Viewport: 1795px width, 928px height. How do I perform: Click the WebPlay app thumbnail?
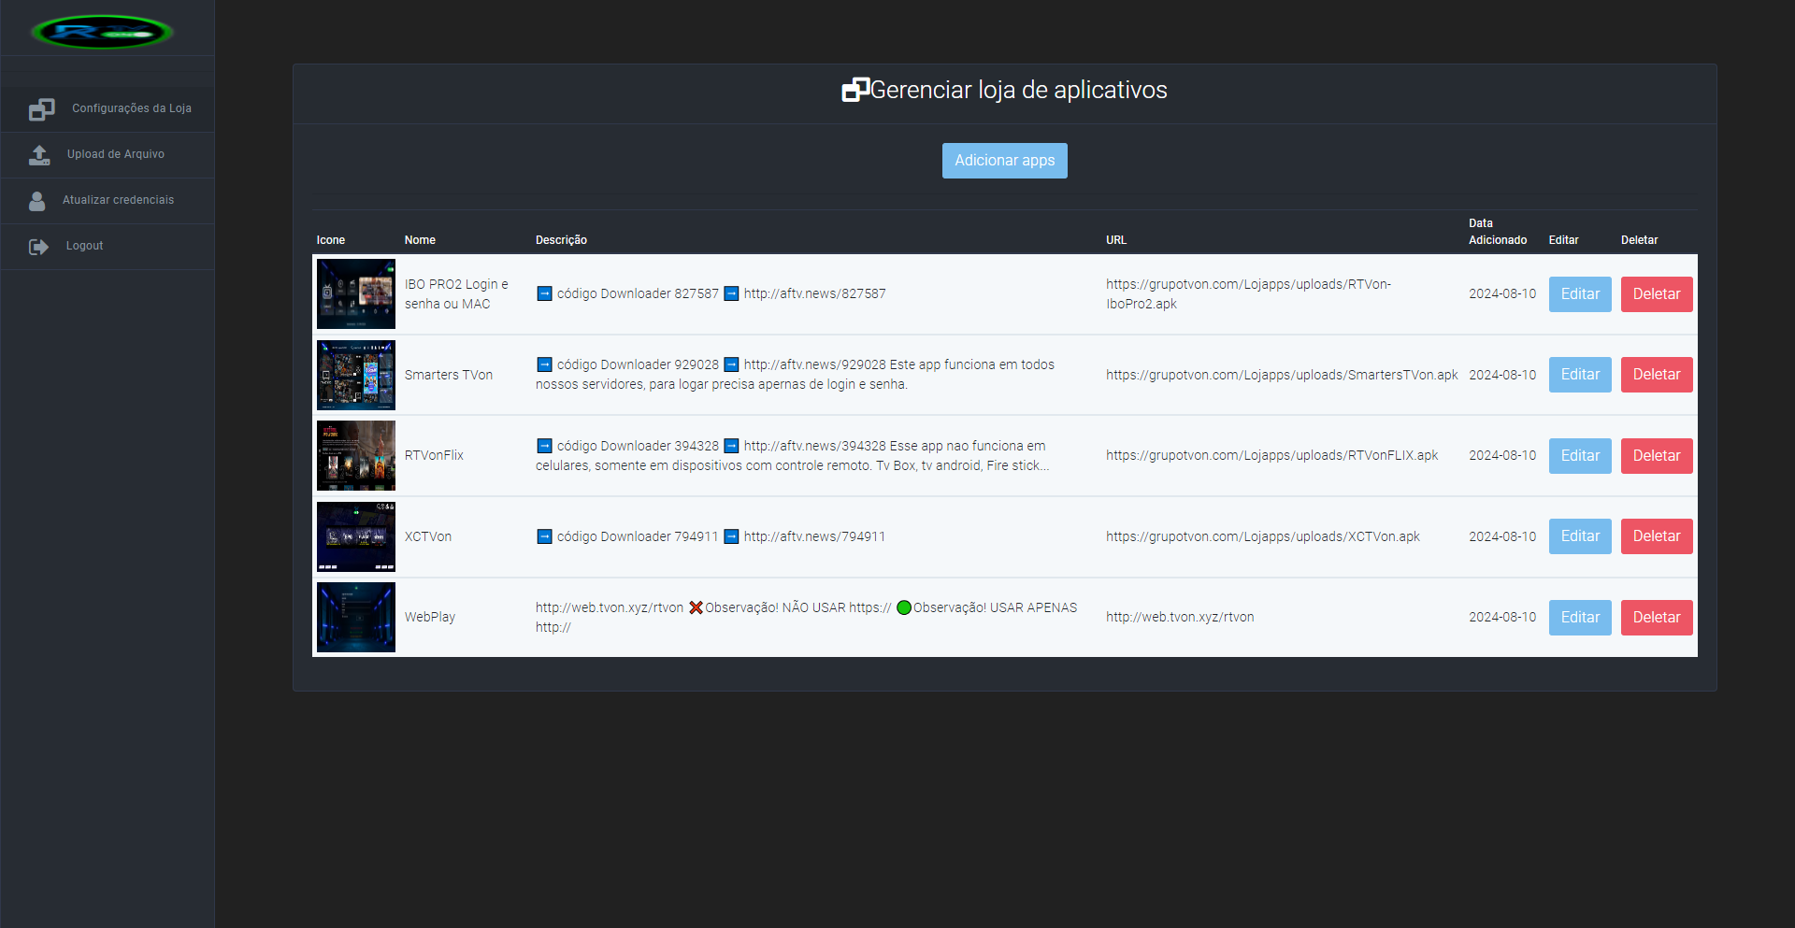click(355, 617)
